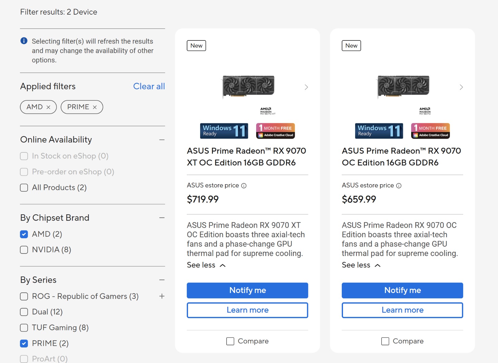This screenshot has height=363, width=498.
Task: Click the blue info icon beside filter notice
Action: coord(24,41)
